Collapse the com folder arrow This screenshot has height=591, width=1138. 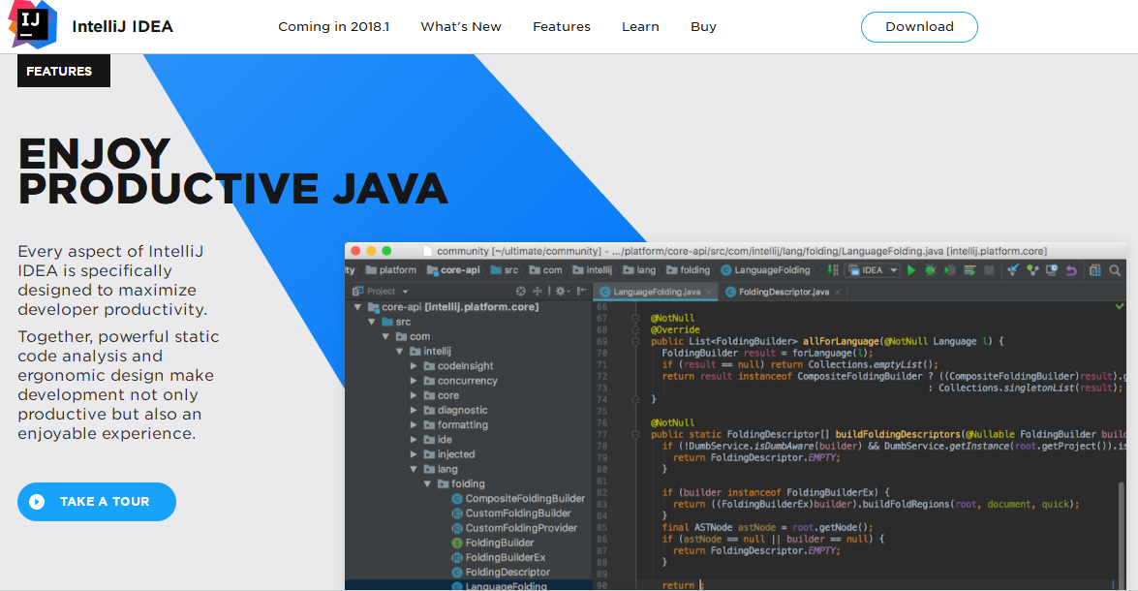coord(386,336)
